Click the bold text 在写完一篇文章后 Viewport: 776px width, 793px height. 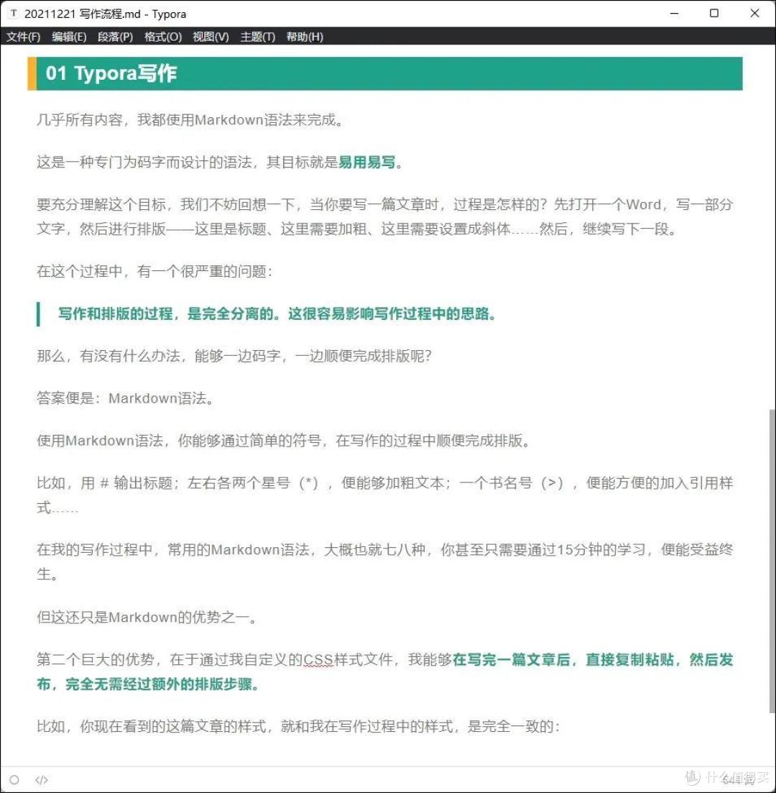(x=512, y=660)
